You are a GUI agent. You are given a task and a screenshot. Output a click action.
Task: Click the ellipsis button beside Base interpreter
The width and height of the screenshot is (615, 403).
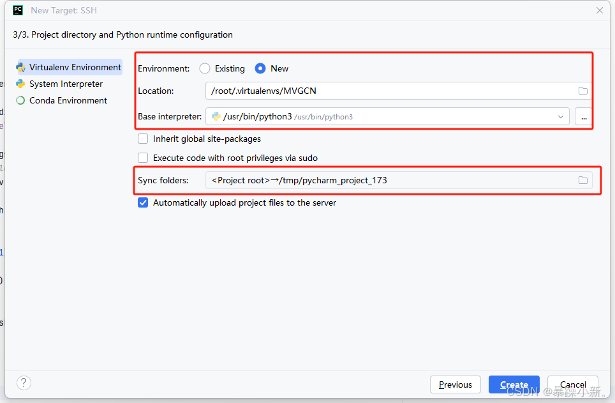click(584, 117)
